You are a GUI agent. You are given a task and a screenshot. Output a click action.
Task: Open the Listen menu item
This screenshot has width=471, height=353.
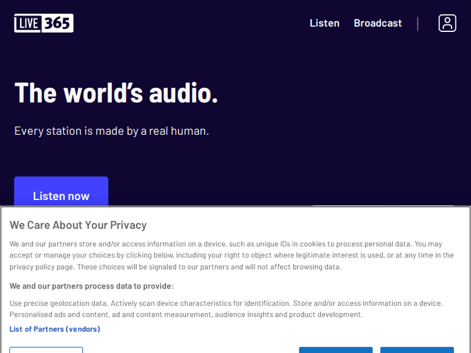point(324,23)
